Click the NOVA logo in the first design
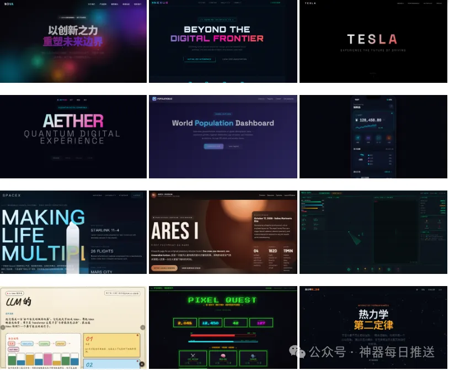Viewport: 449px width, 370px height. tap(9, 4)
